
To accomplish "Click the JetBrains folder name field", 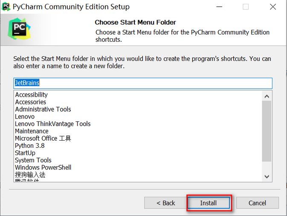I will pyautogui.click(x=142, y=83).
